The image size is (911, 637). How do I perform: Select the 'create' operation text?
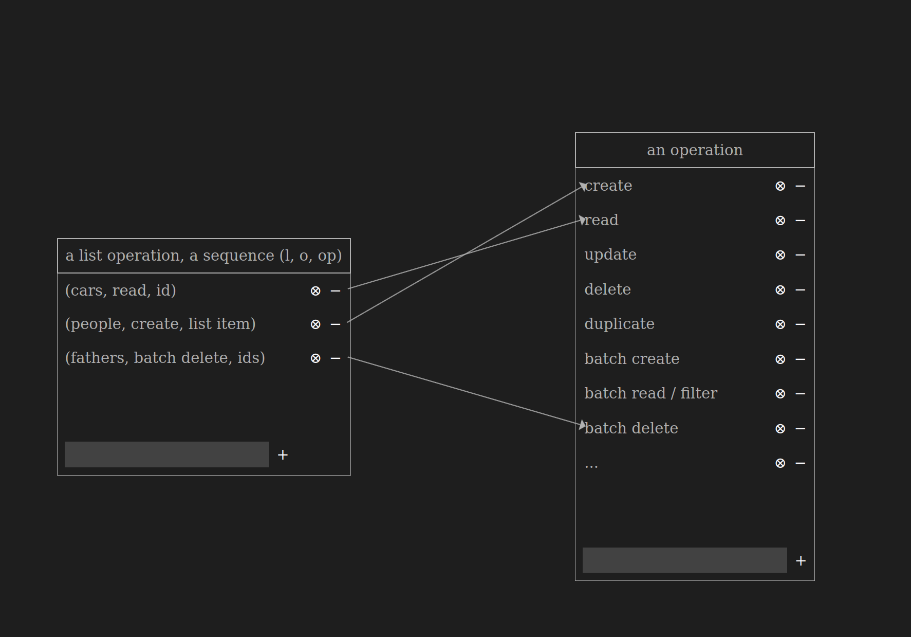(x=608, y=186)
